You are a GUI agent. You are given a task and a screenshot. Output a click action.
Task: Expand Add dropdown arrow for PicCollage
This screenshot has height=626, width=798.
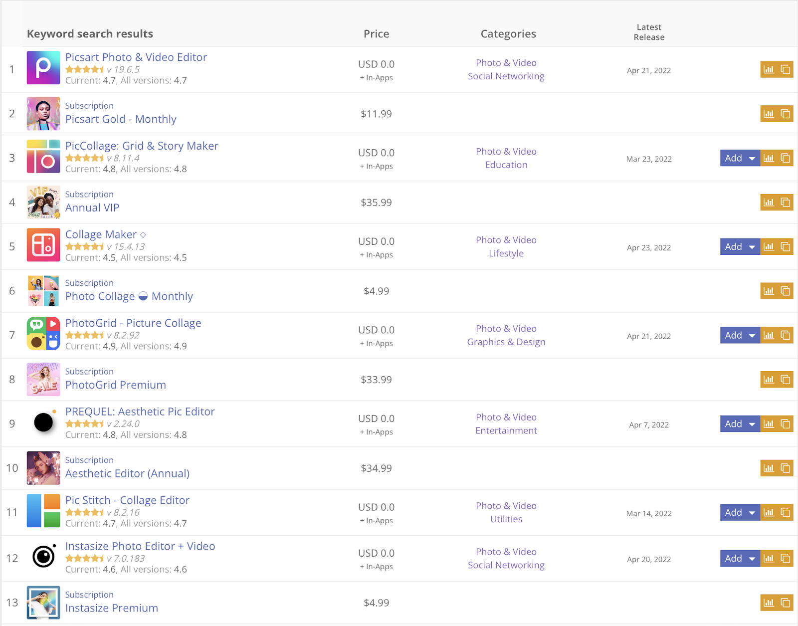pos(752,159)
